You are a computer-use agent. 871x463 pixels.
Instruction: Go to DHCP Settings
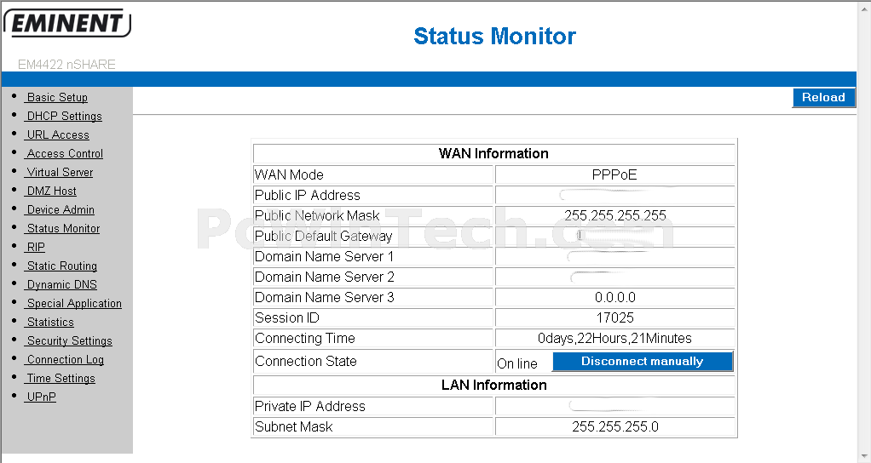pos(63,117)
